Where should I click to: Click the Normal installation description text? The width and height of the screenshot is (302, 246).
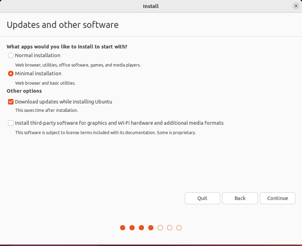point(78,65)
